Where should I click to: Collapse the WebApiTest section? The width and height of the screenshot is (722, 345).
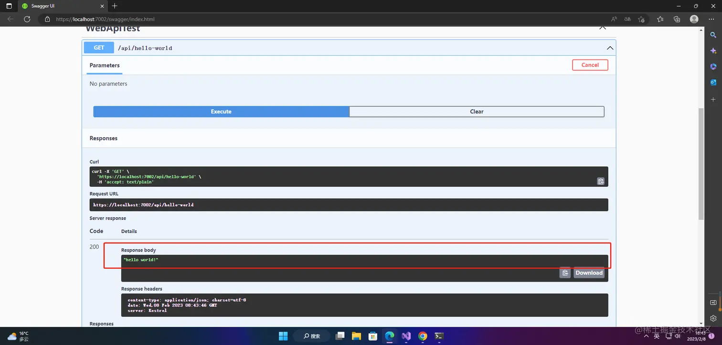(603, 28)
